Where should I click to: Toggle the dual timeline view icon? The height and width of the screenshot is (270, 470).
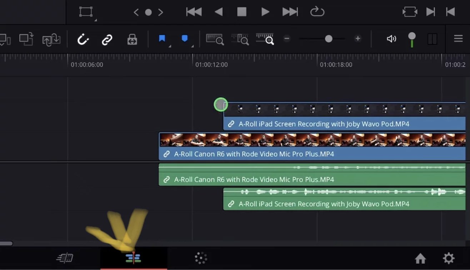432,39
